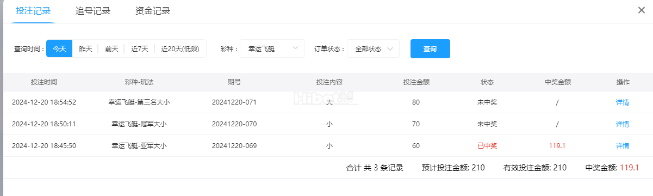This screenshot has height=196, width=653.
Task: Click the blue 查询 button
Action: click(430, 48)
